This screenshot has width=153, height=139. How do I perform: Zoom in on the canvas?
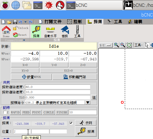coord(117,45)
